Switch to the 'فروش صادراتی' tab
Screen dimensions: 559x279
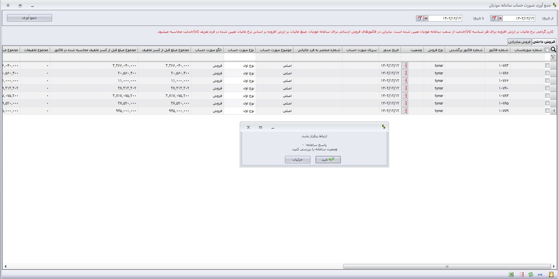519,42
